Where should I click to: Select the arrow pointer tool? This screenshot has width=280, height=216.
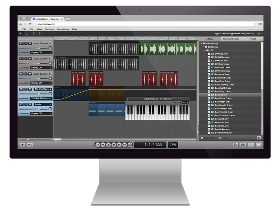click(x=21, y=34)
